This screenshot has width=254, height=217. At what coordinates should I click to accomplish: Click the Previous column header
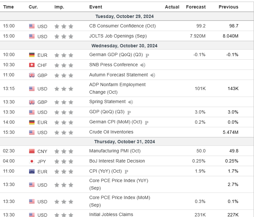point(229,7)
